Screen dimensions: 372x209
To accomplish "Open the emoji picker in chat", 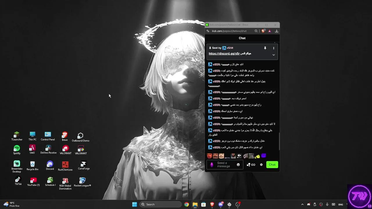I will coord(238,165).
